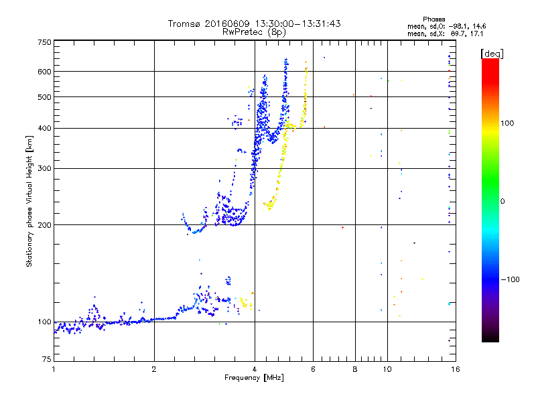Click the frequency axis tick label "6"
Image resolution: width=536 pixels, height=402 pixels.
[x=313, y=369]
